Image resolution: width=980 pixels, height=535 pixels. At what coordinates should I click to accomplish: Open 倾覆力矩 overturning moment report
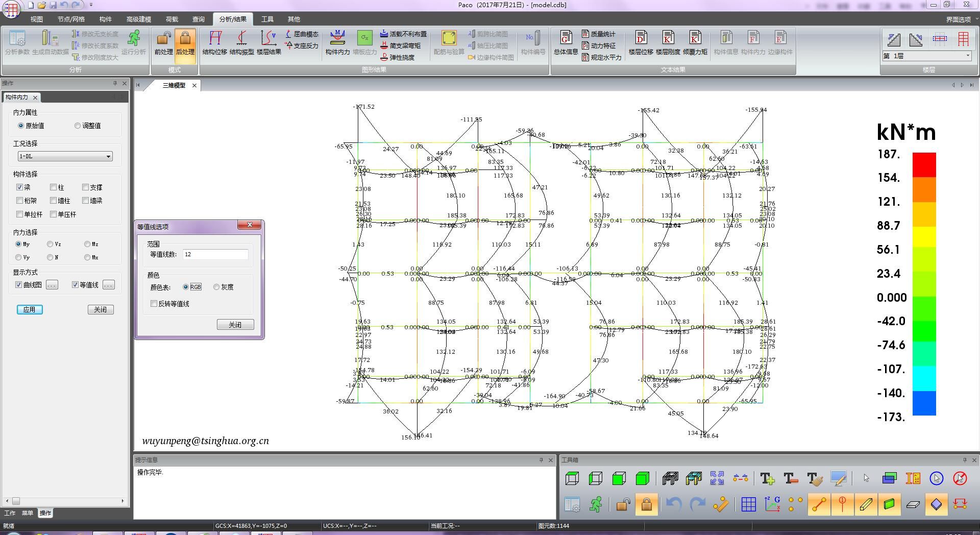coord(695,42)
